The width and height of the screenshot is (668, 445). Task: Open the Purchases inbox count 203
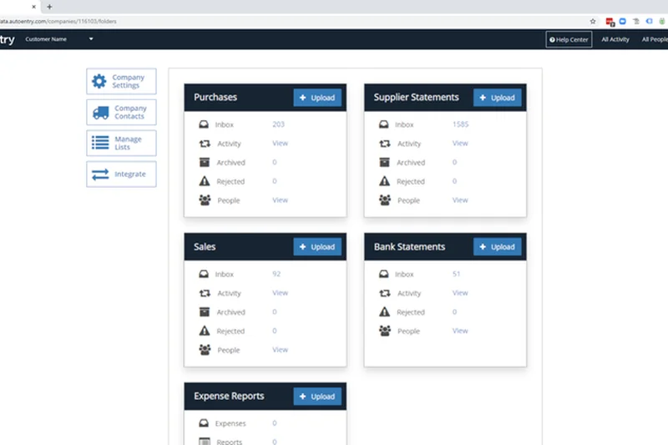pyautogui.click(x=278, y=124)
